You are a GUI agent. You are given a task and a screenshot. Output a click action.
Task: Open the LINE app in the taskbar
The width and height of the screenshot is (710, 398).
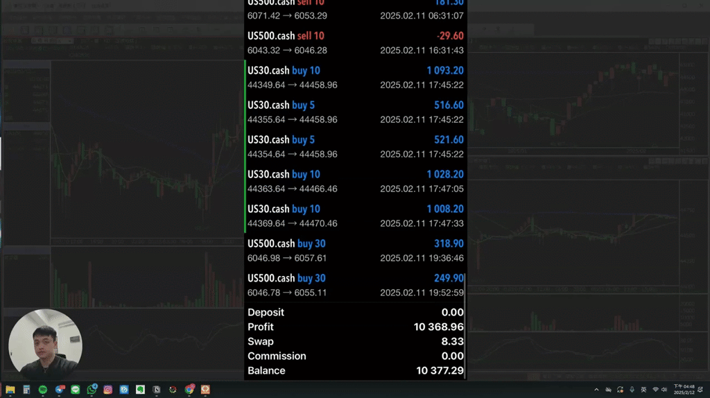click(75, 390)
